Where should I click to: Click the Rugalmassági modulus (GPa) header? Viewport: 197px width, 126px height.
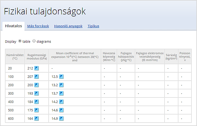[x=37, y=57]
